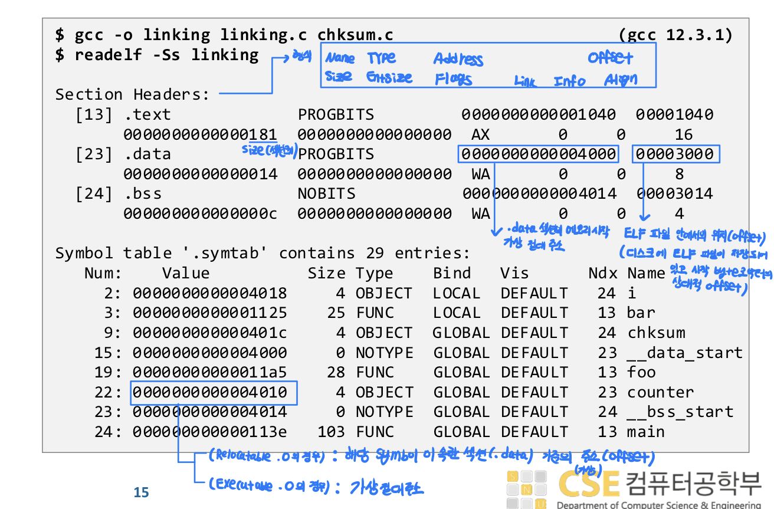
Task: Click the Vis column header
Action: tap(515, 273)
